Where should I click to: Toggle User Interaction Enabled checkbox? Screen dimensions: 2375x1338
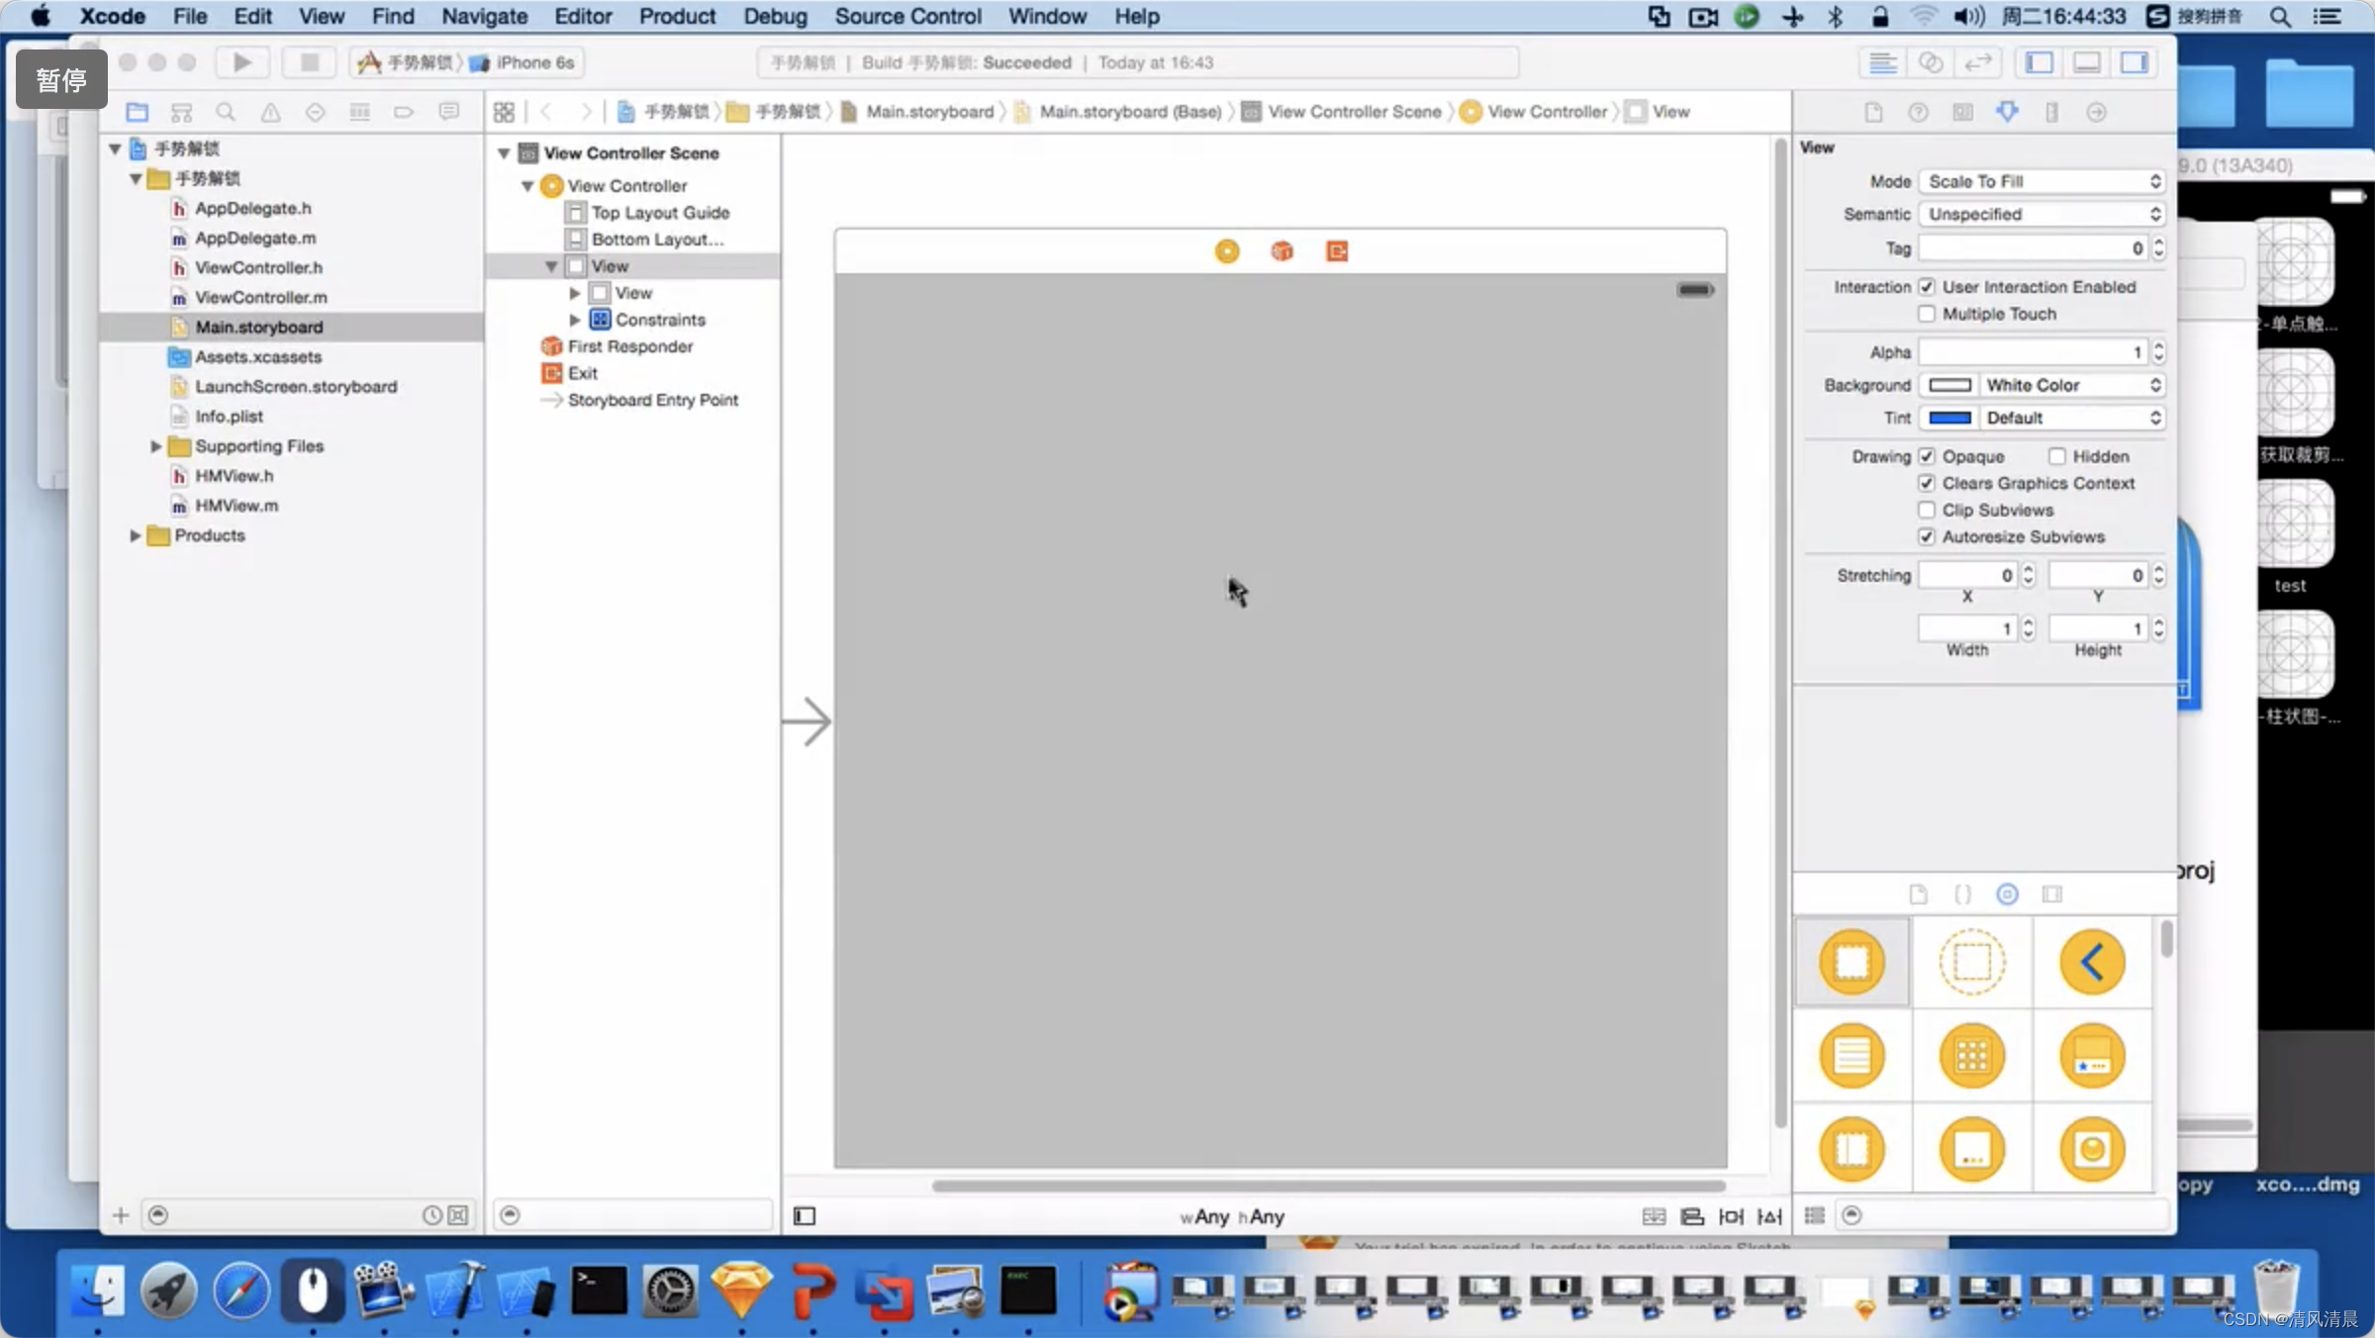(x=1927, y=286)
